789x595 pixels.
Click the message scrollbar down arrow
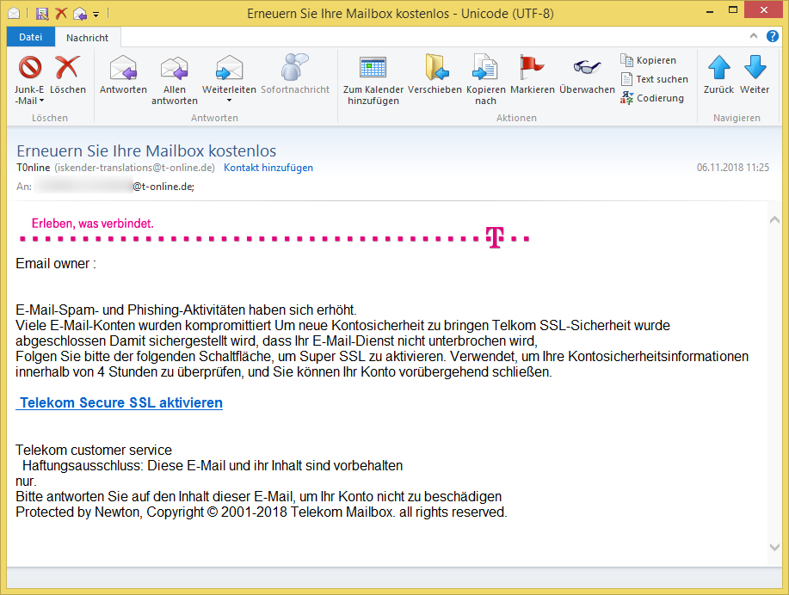tap(774, 547)
